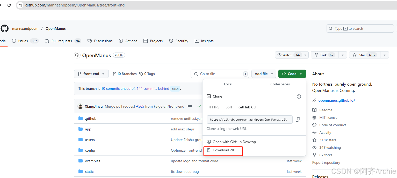Screen dimensions: 397x178
Task: Click the browser reload button
Action: click(9, 5)
